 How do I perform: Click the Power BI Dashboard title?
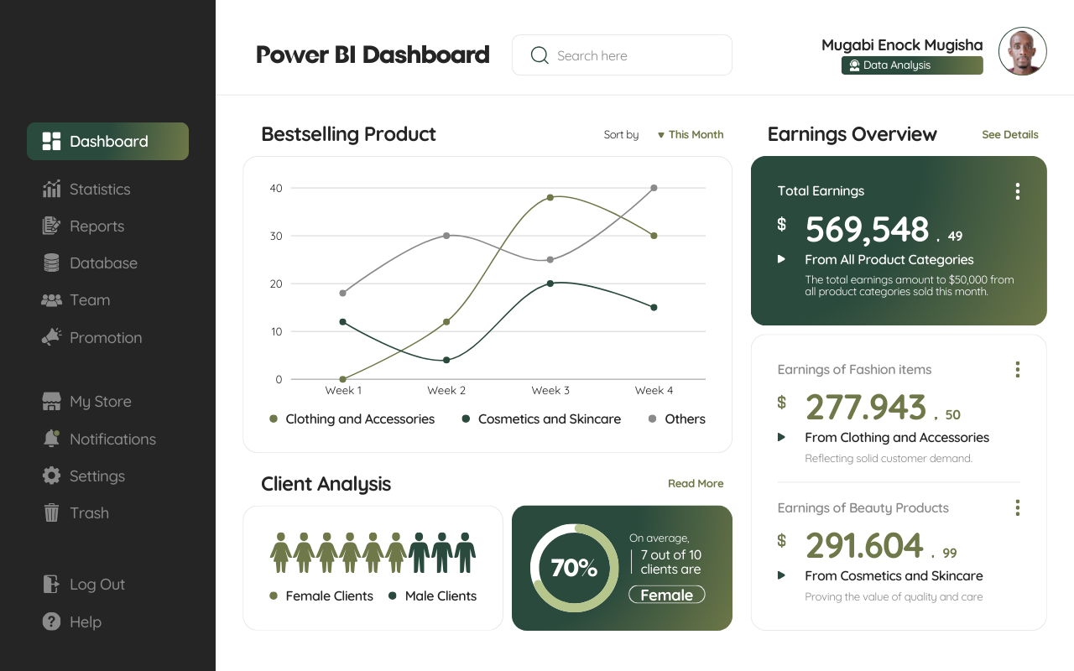(x=373, y=55)
